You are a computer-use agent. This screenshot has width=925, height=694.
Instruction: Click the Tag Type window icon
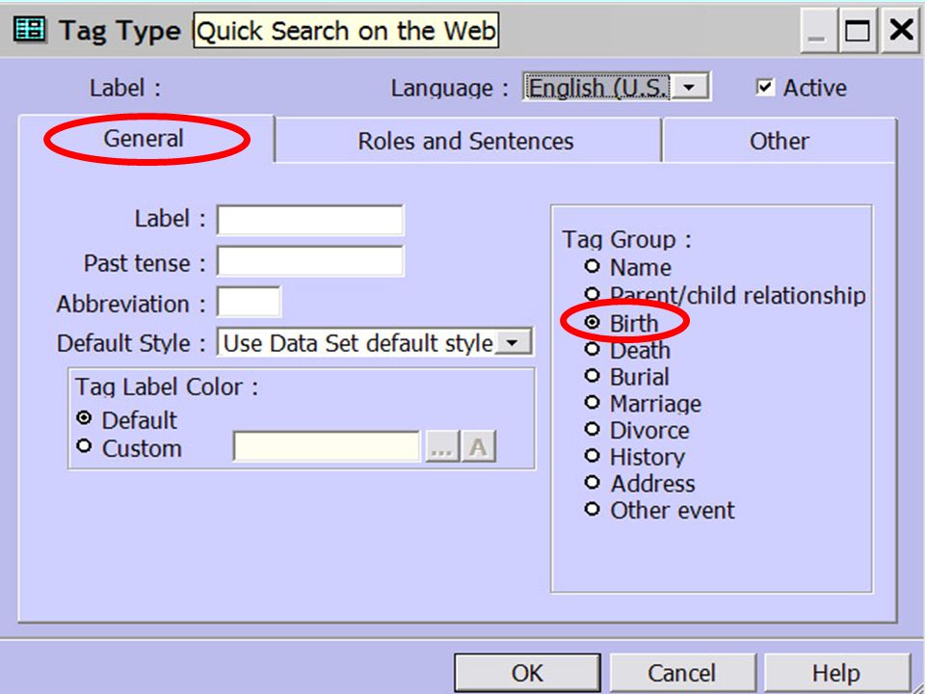point(30,30)
